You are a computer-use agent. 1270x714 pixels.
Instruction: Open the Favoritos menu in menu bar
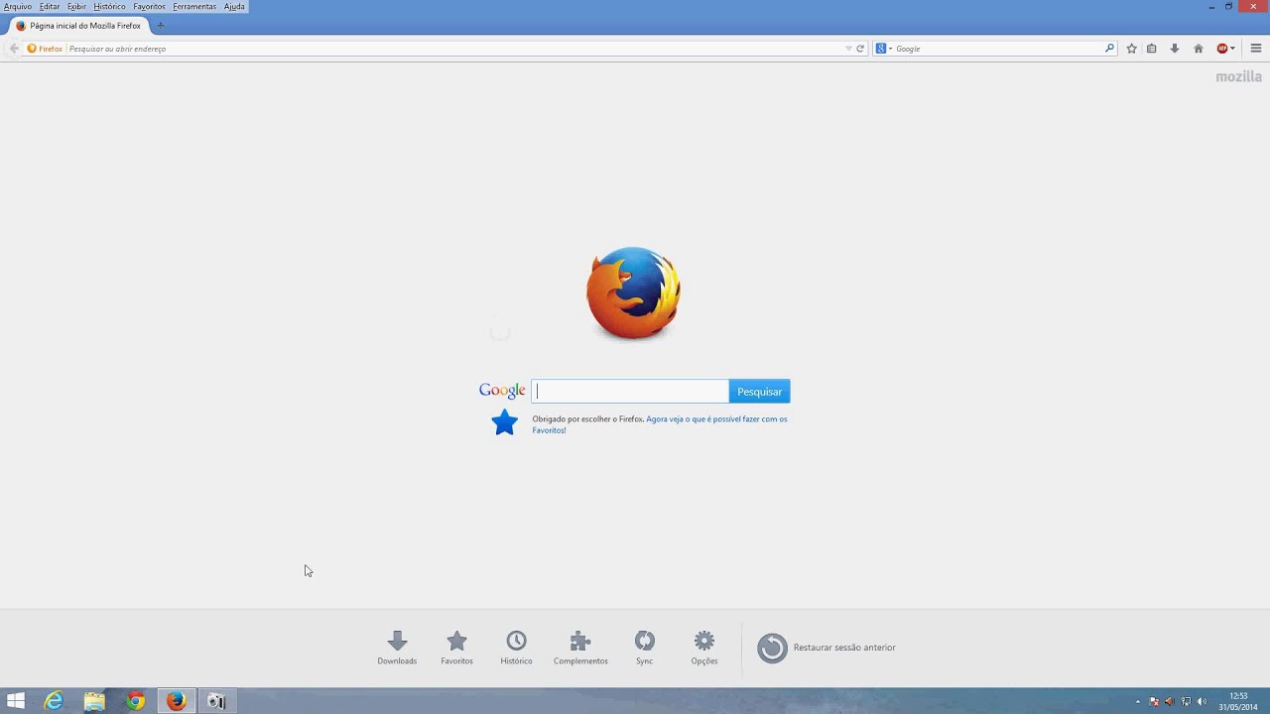149,7
